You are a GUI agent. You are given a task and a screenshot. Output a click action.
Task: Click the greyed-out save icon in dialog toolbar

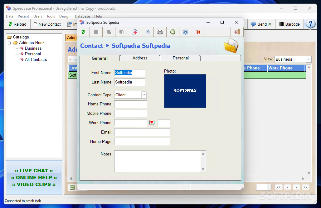coord(96,32)
